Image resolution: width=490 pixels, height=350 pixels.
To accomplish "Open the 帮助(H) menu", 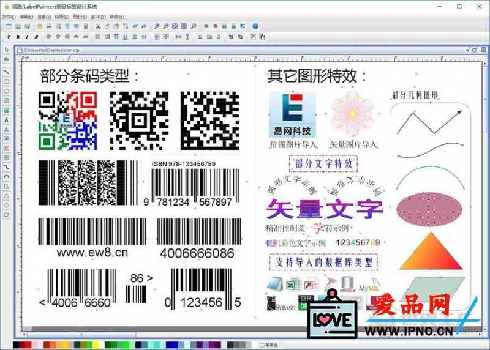I will (x=116, y=17).
